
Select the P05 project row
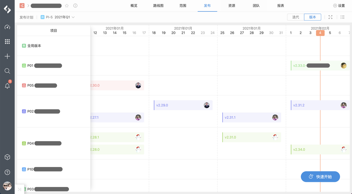54,85
